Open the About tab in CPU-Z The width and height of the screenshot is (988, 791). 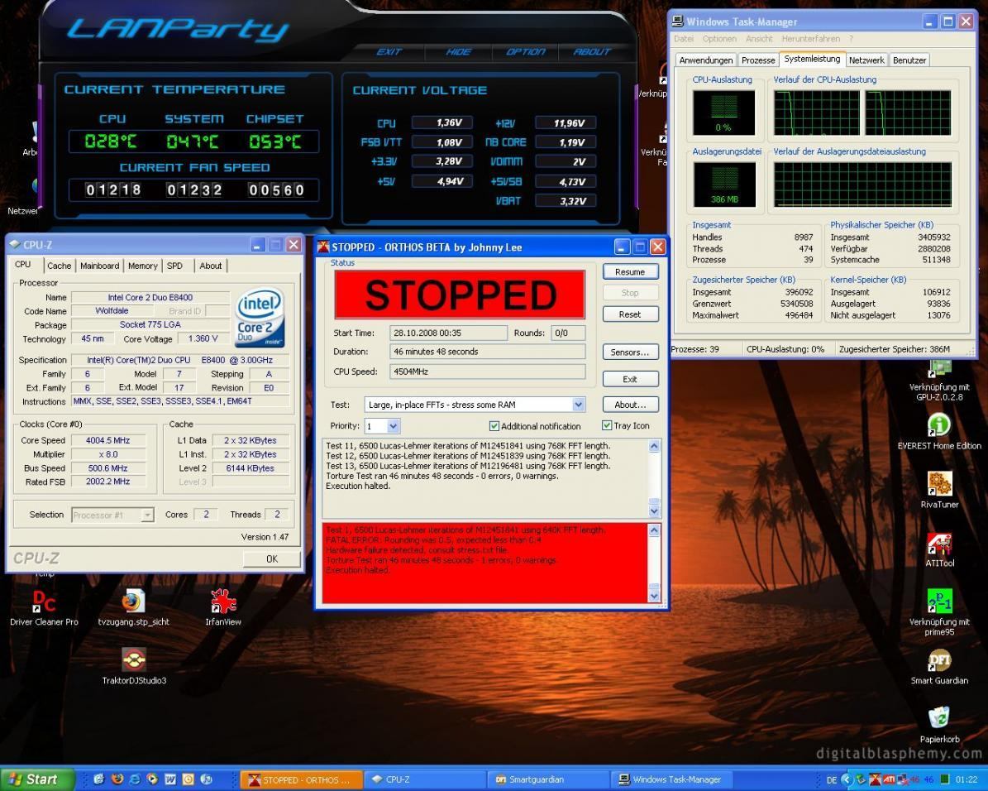[211, 266]
